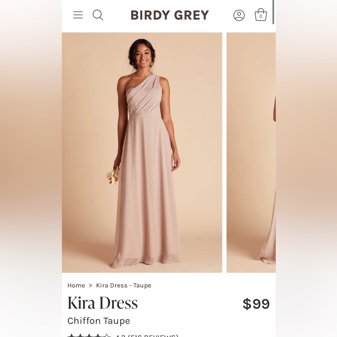Click the search magnifier icon
337x337 pixels.
click(x=98, y=15)
